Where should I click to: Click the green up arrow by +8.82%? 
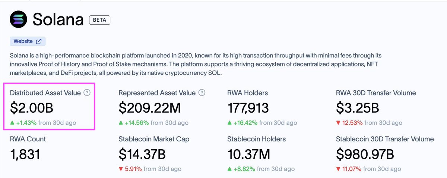click(x=230, y=169)
